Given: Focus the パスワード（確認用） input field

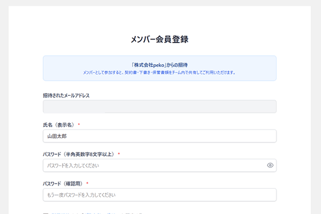Looking at the screenshot, I should click(x=159, y=195).
